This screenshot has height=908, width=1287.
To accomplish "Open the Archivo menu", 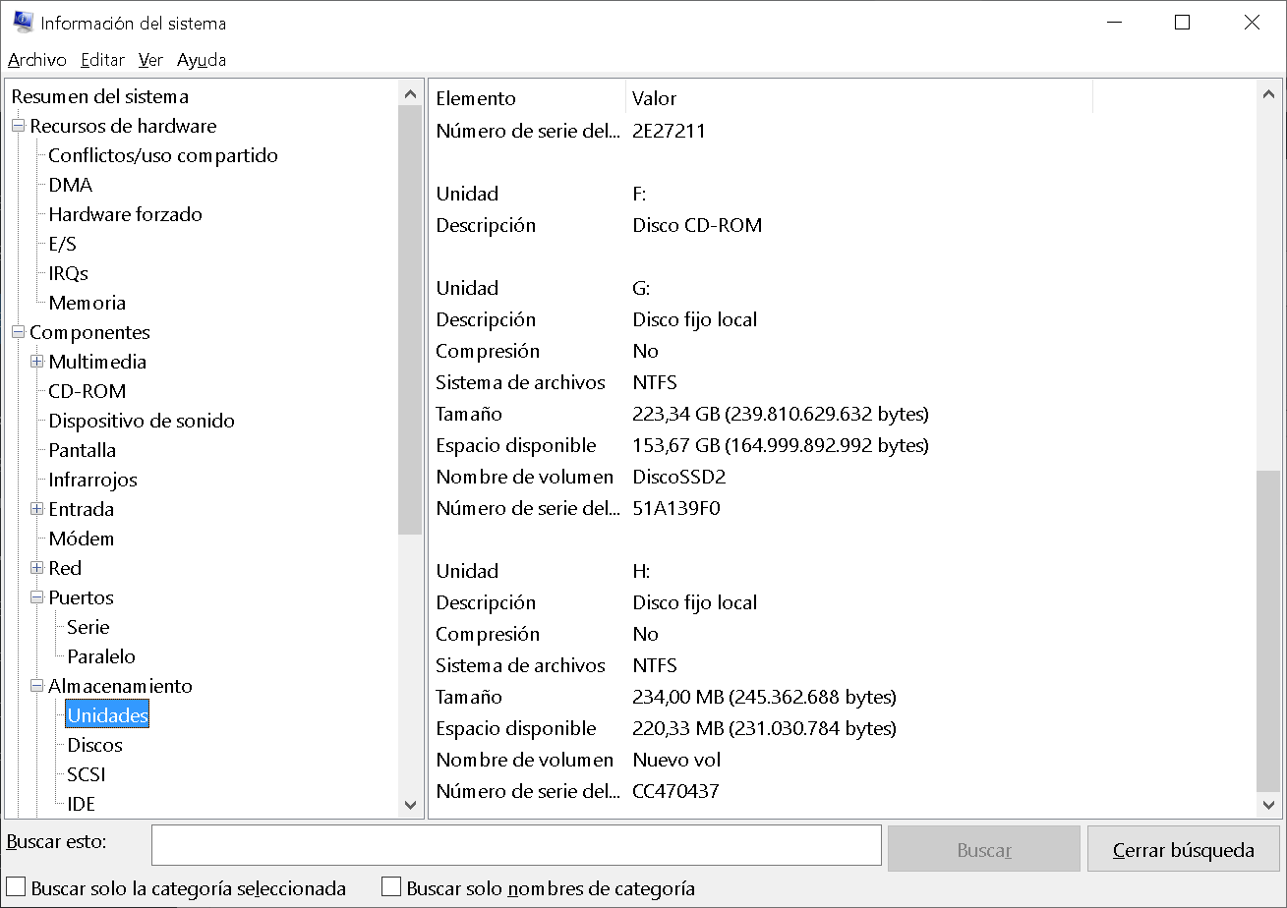I will [36, 60].
